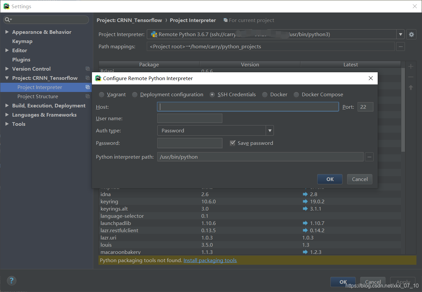The width and height of the screenshot is (422, 292).
Task: Click copy icon next to Project: CRNN_Tensorflow
Action: coord(88,78)
